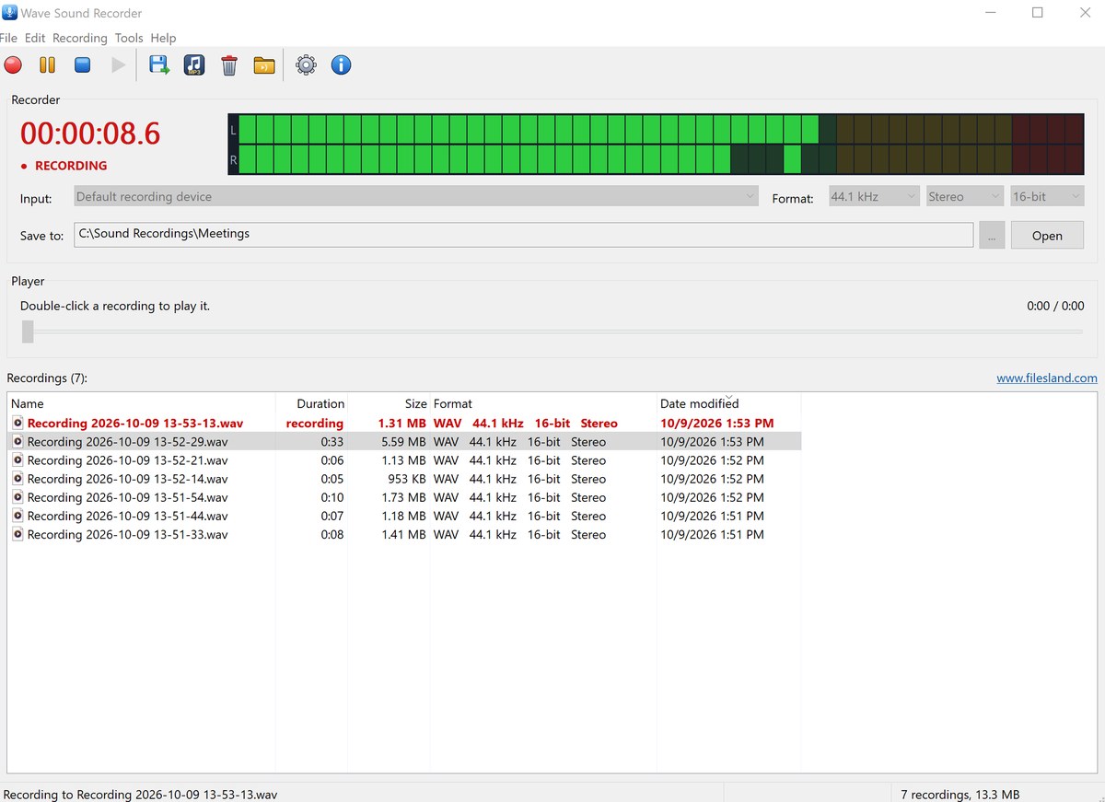Screen dimensions: 1105x802
Task: Click file icon of Recording 2026-10-09 13-53-13.wav
Action: point(17,424)
